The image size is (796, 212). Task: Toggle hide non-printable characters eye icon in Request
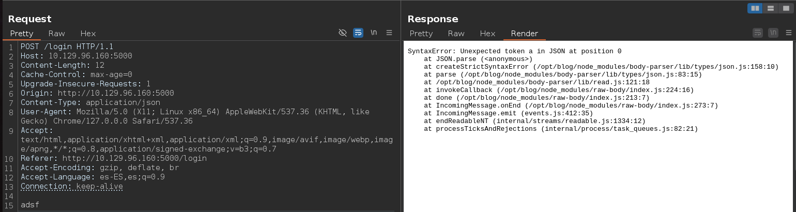(342, 33)
